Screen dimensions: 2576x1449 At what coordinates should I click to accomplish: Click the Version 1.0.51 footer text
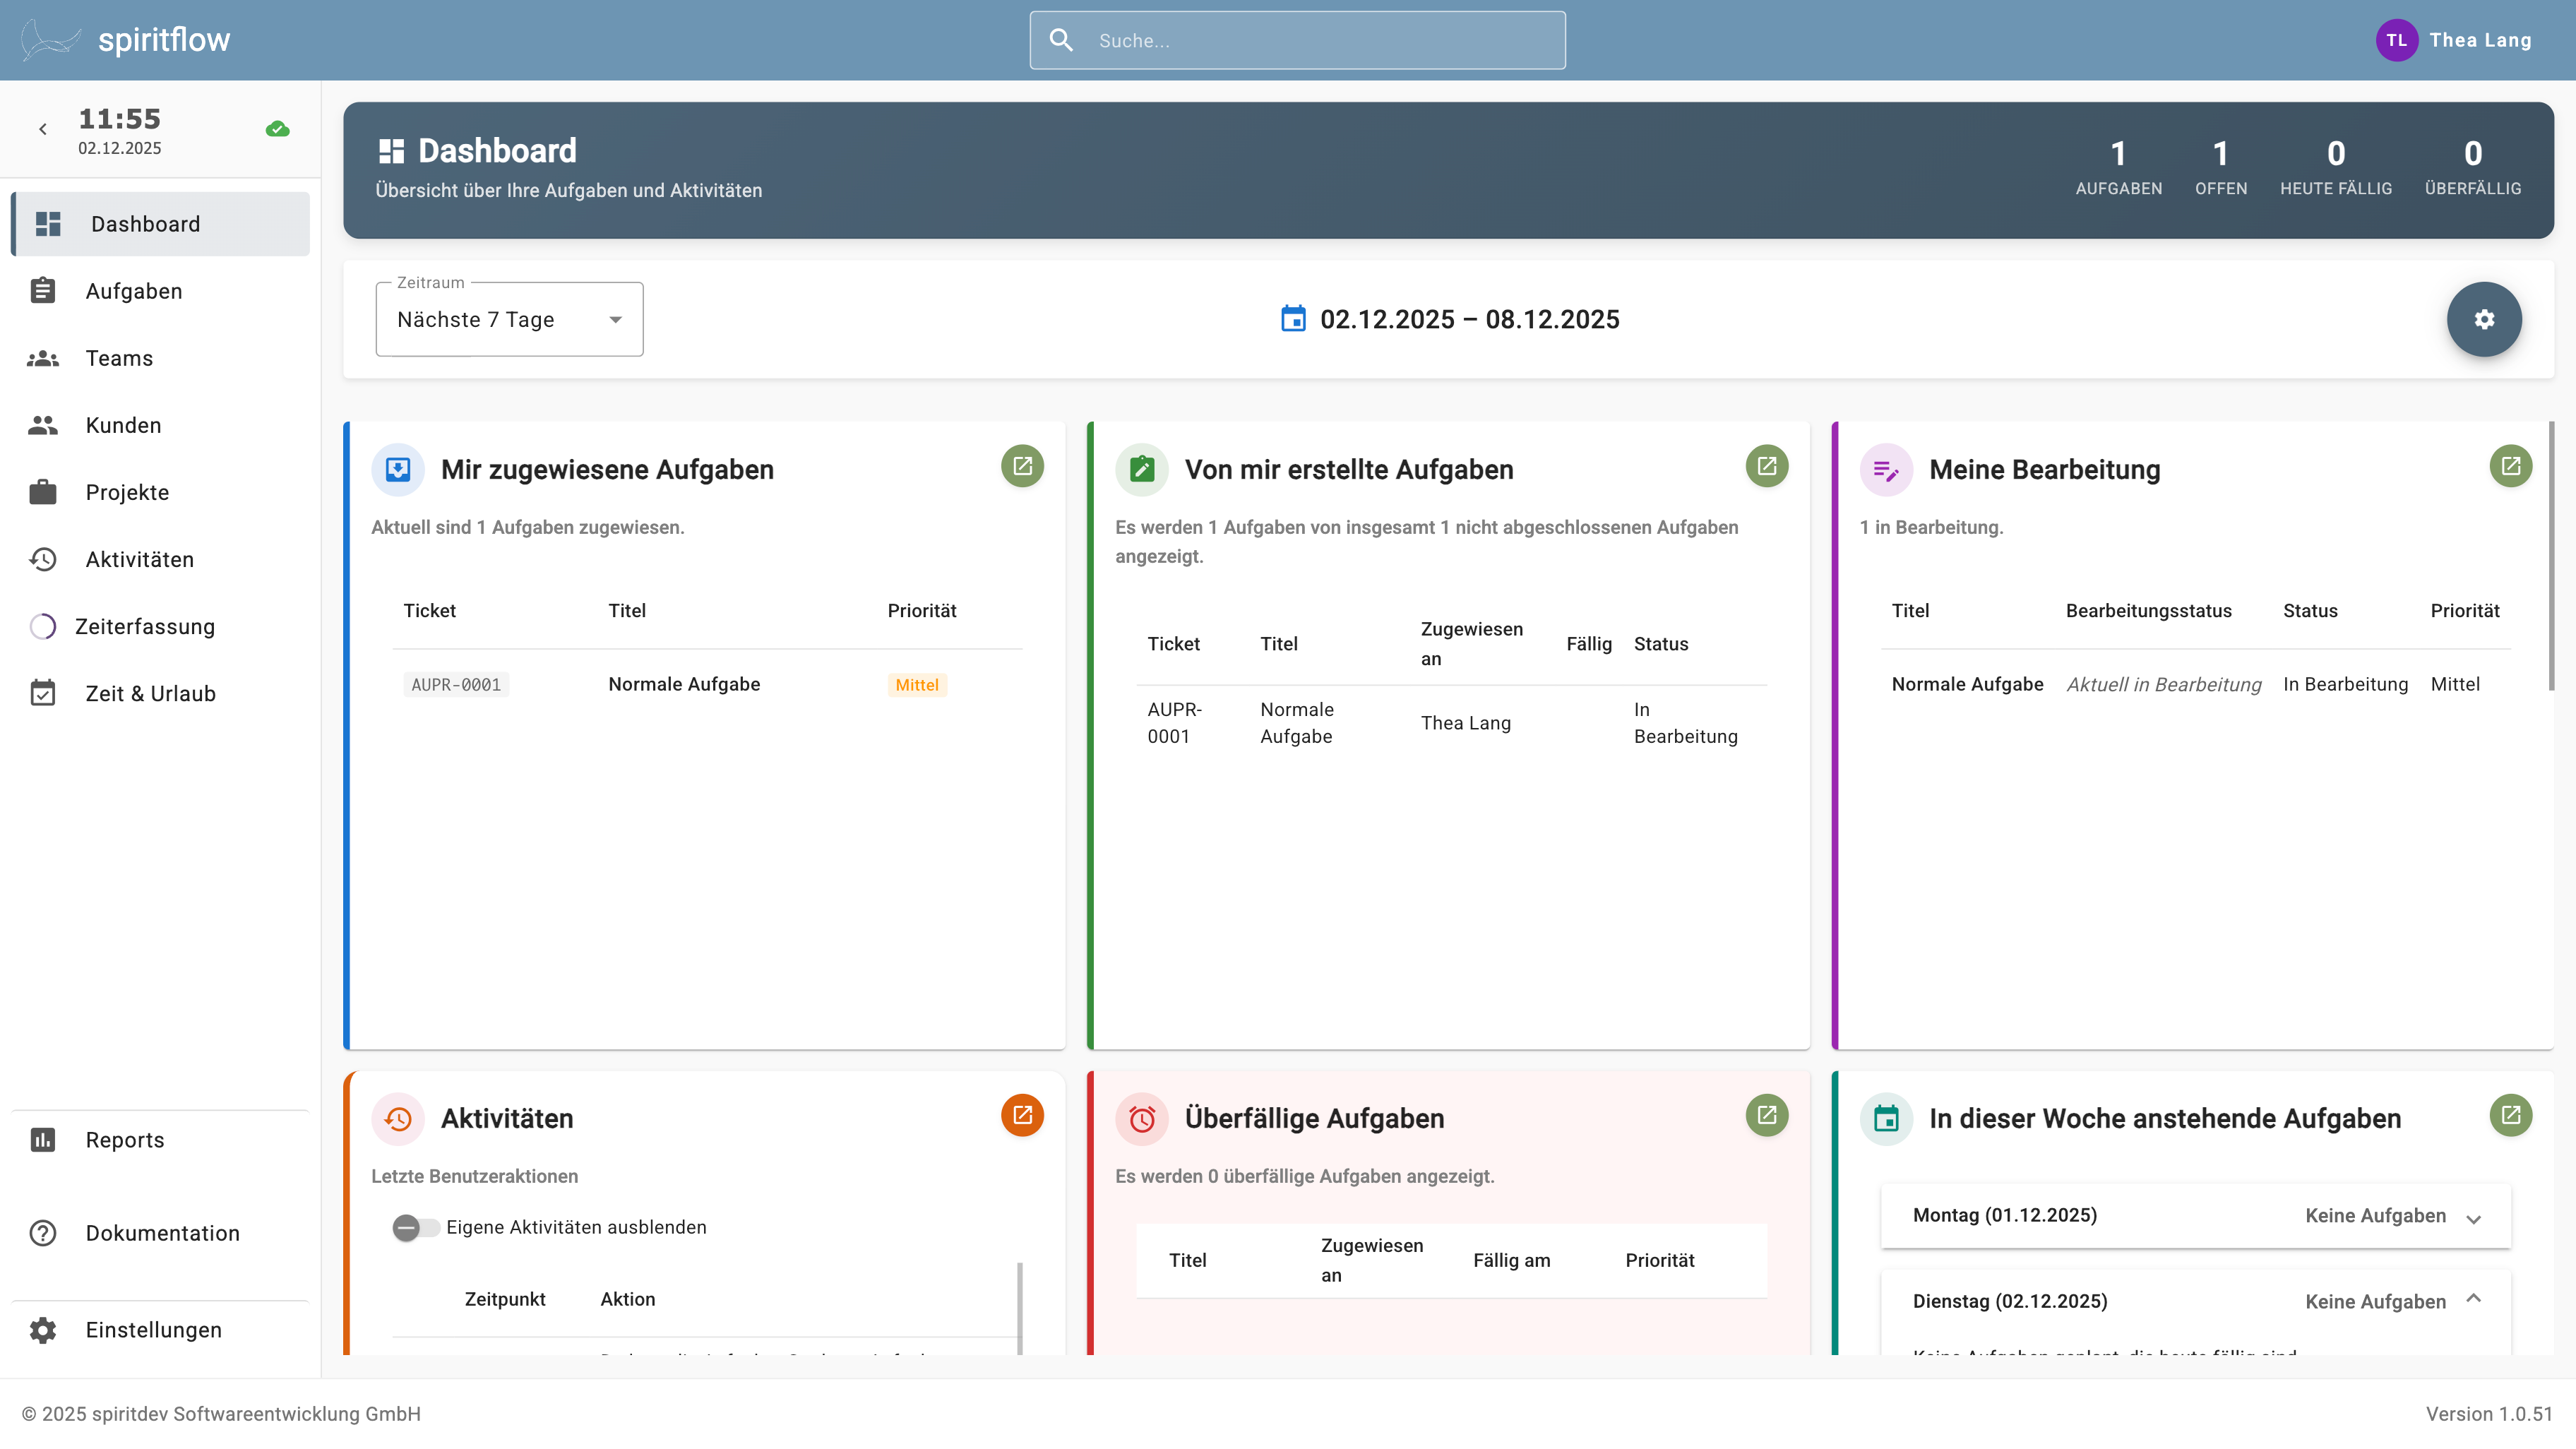(2489, 1414)
